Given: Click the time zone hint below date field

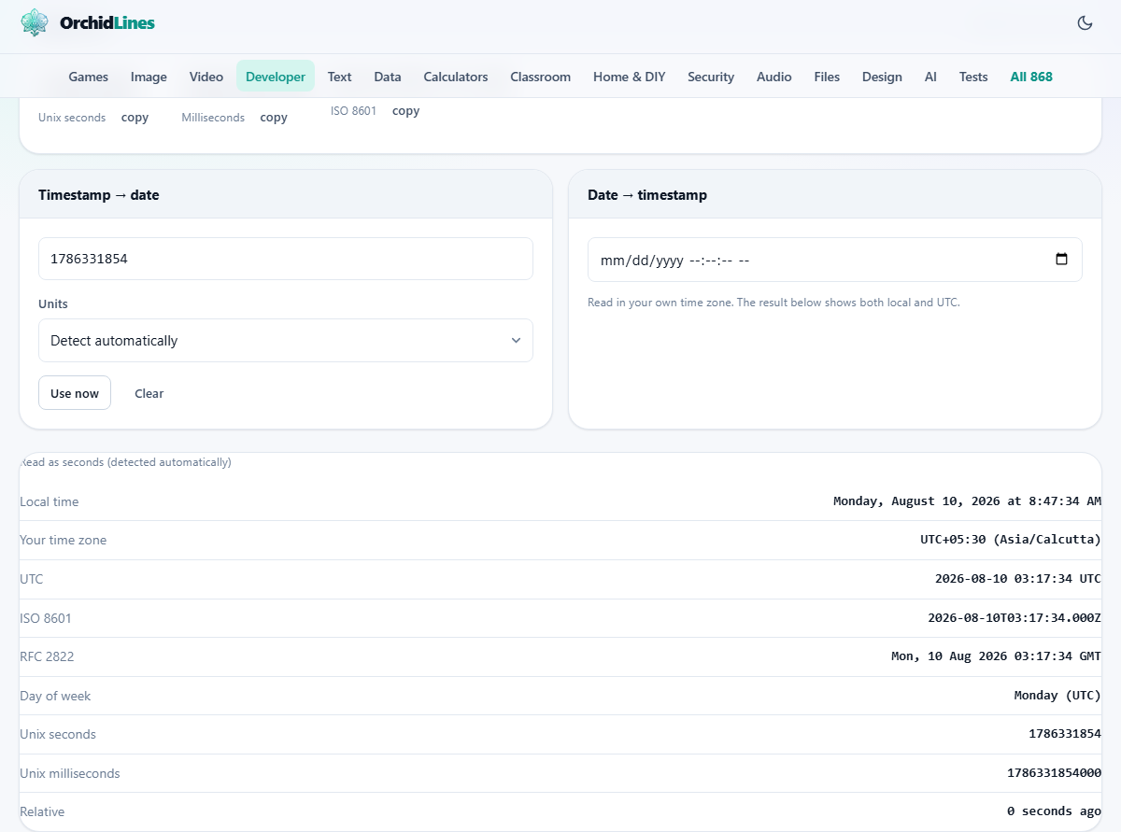Looking at the screenshot, I should 773,303.
